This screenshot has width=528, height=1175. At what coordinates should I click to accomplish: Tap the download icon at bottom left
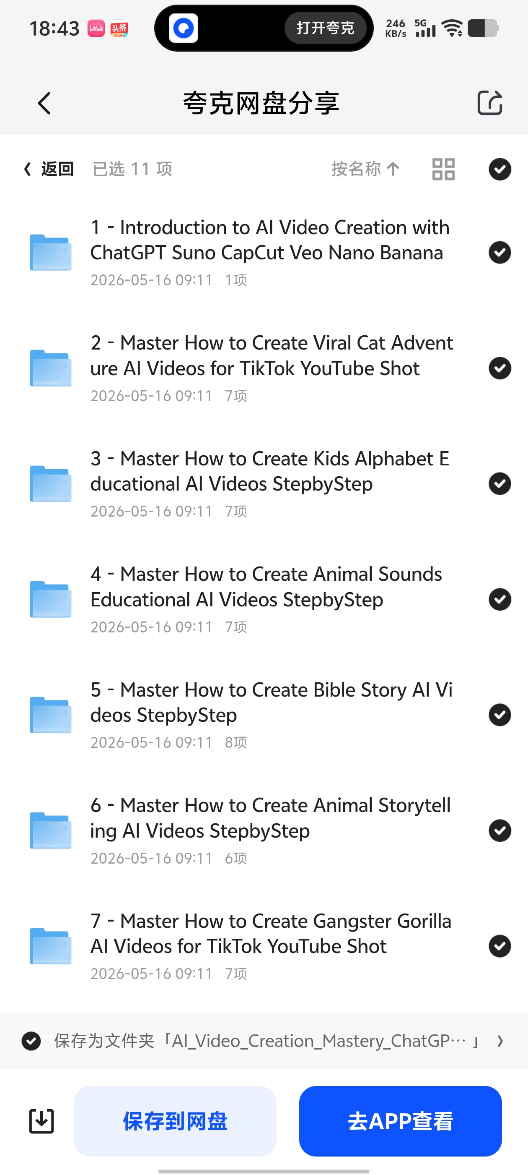point(41,1121)
